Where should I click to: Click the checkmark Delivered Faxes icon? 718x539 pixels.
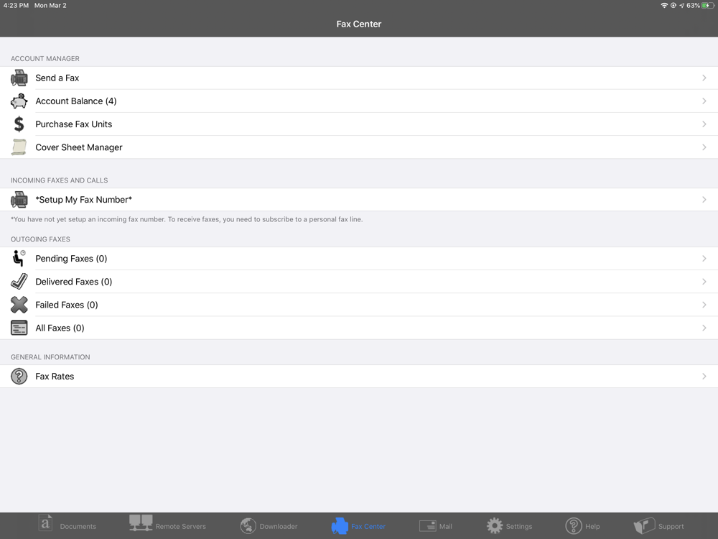[x=19, y=282]
